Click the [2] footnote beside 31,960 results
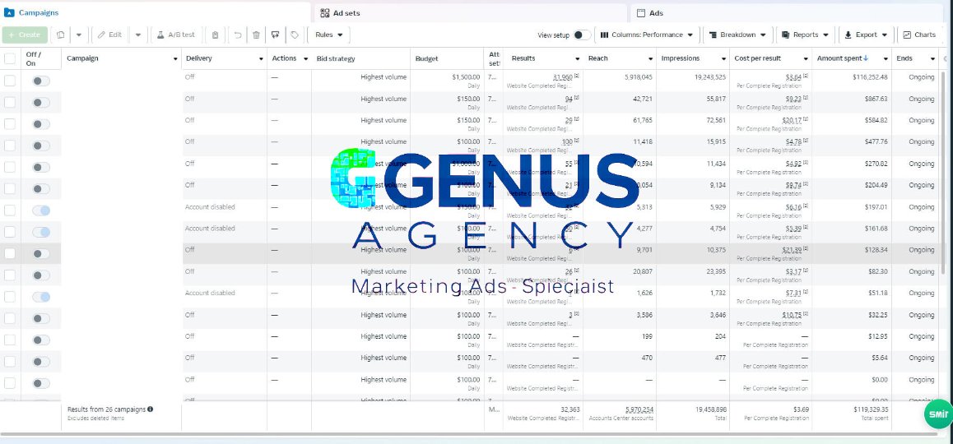The image size is (953, 444). click(x=577, y=76)
